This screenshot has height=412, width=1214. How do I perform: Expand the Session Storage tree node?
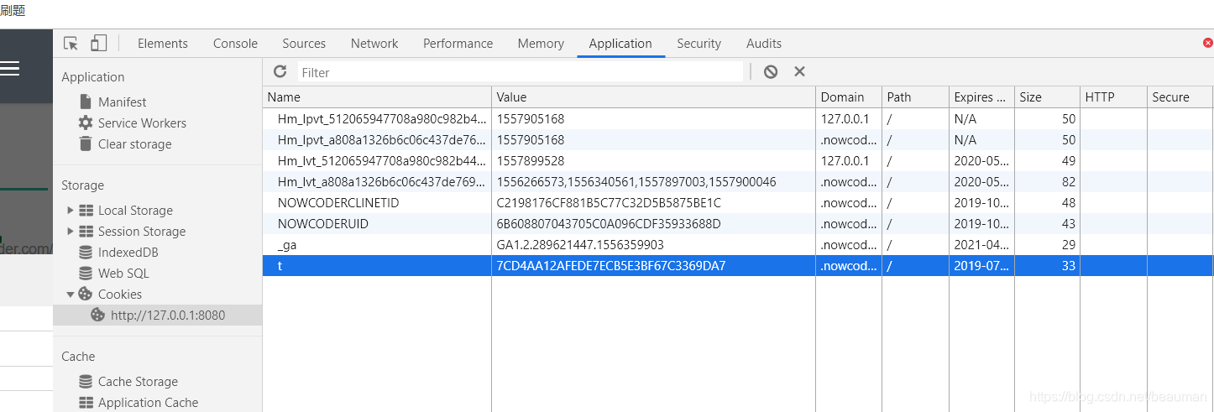tap(71, 232)
